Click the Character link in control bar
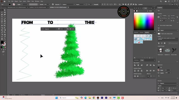Image resolution: width=179 pixels, height=100 pixels. (57, 4)
